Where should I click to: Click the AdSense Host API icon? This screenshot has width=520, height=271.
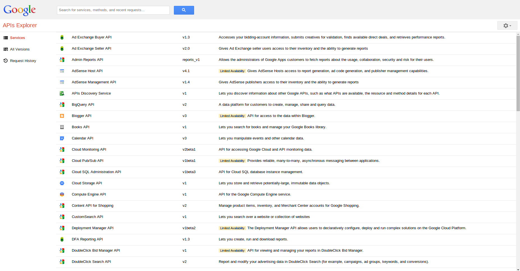(62, 71)
